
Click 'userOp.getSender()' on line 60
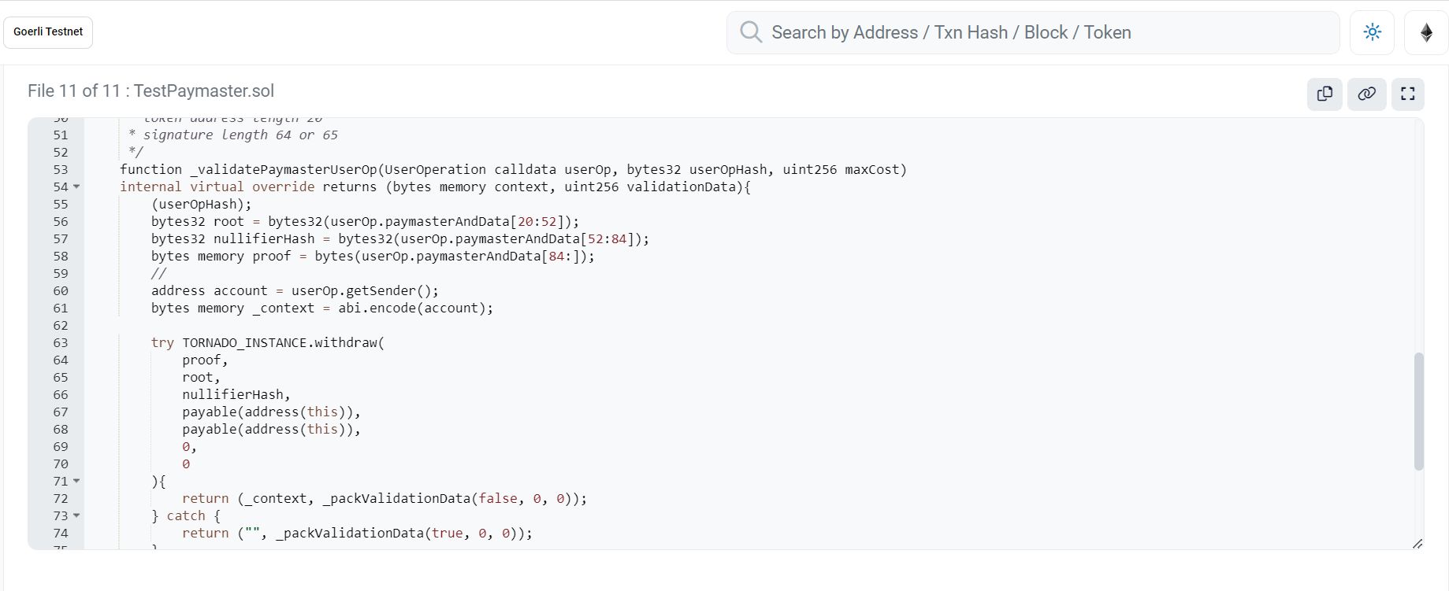[361, 290]
